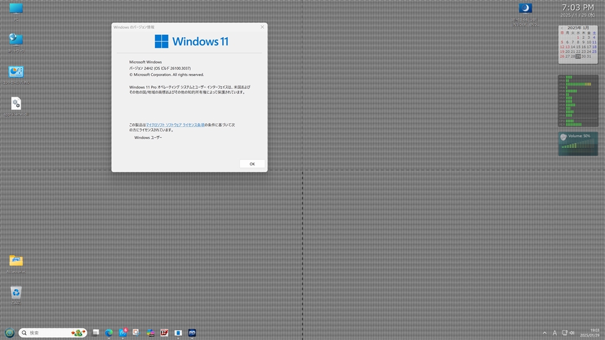605x340 pixels.
Task: Click OK in the Windows version dialog
Action: [x=252, y=164]
